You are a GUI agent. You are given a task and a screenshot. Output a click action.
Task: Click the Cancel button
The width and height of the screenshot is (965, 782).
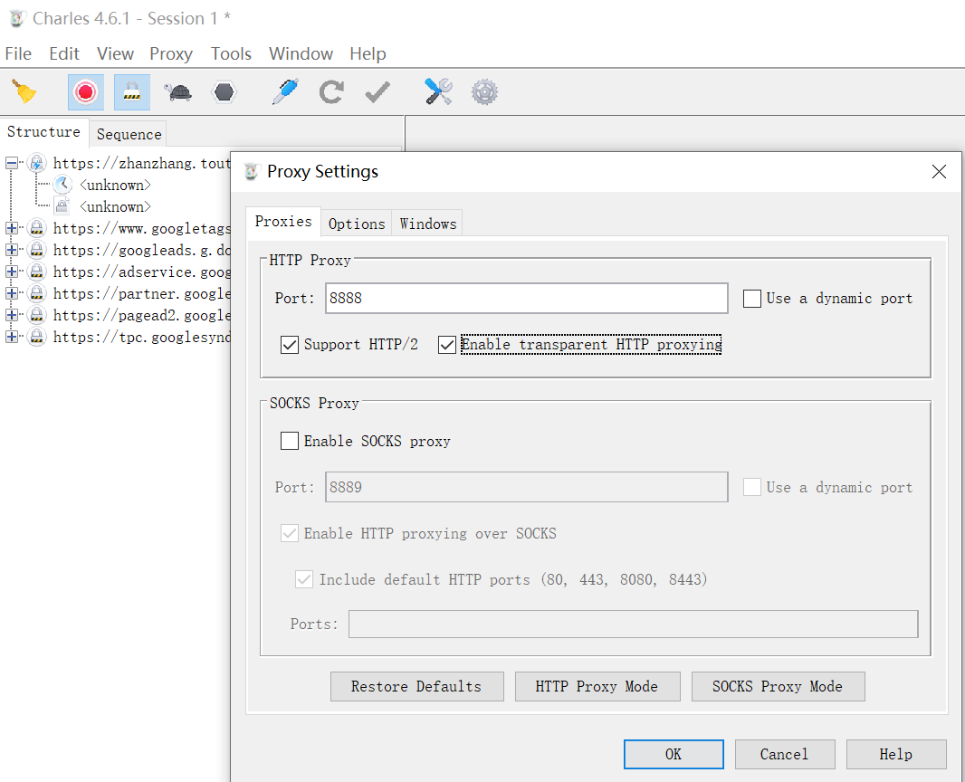784,754
